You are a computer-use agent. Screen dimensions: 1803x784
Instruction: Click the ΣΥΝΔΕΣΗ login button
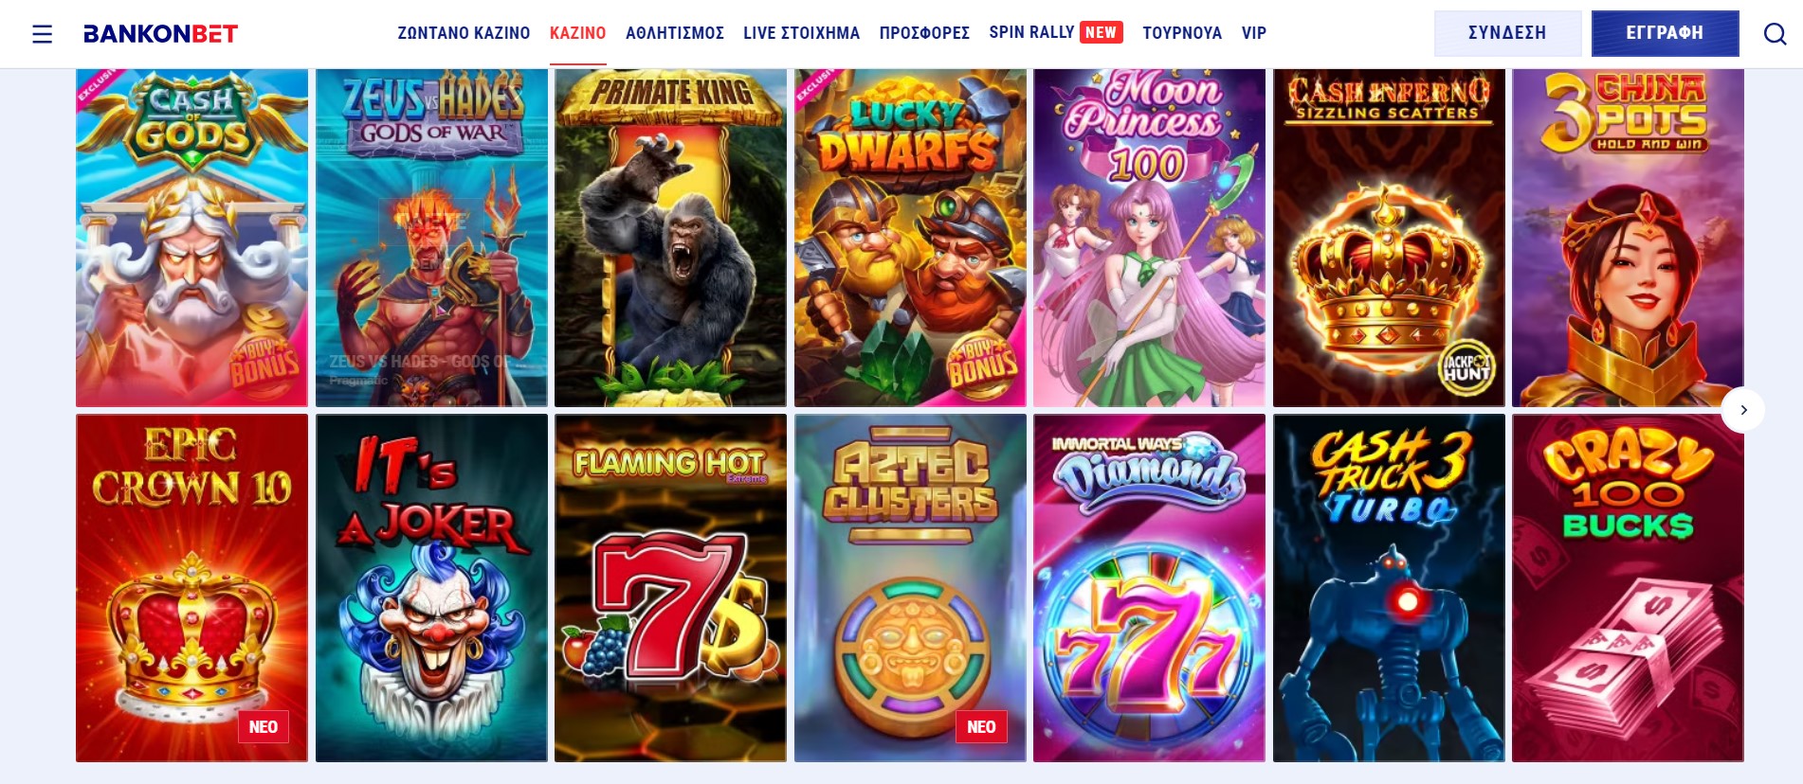1507,33
